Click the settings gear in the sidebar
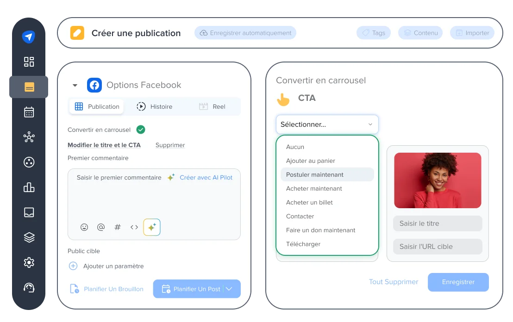The image size is (513, 322). pyautogui.click(x=29, y=262)
